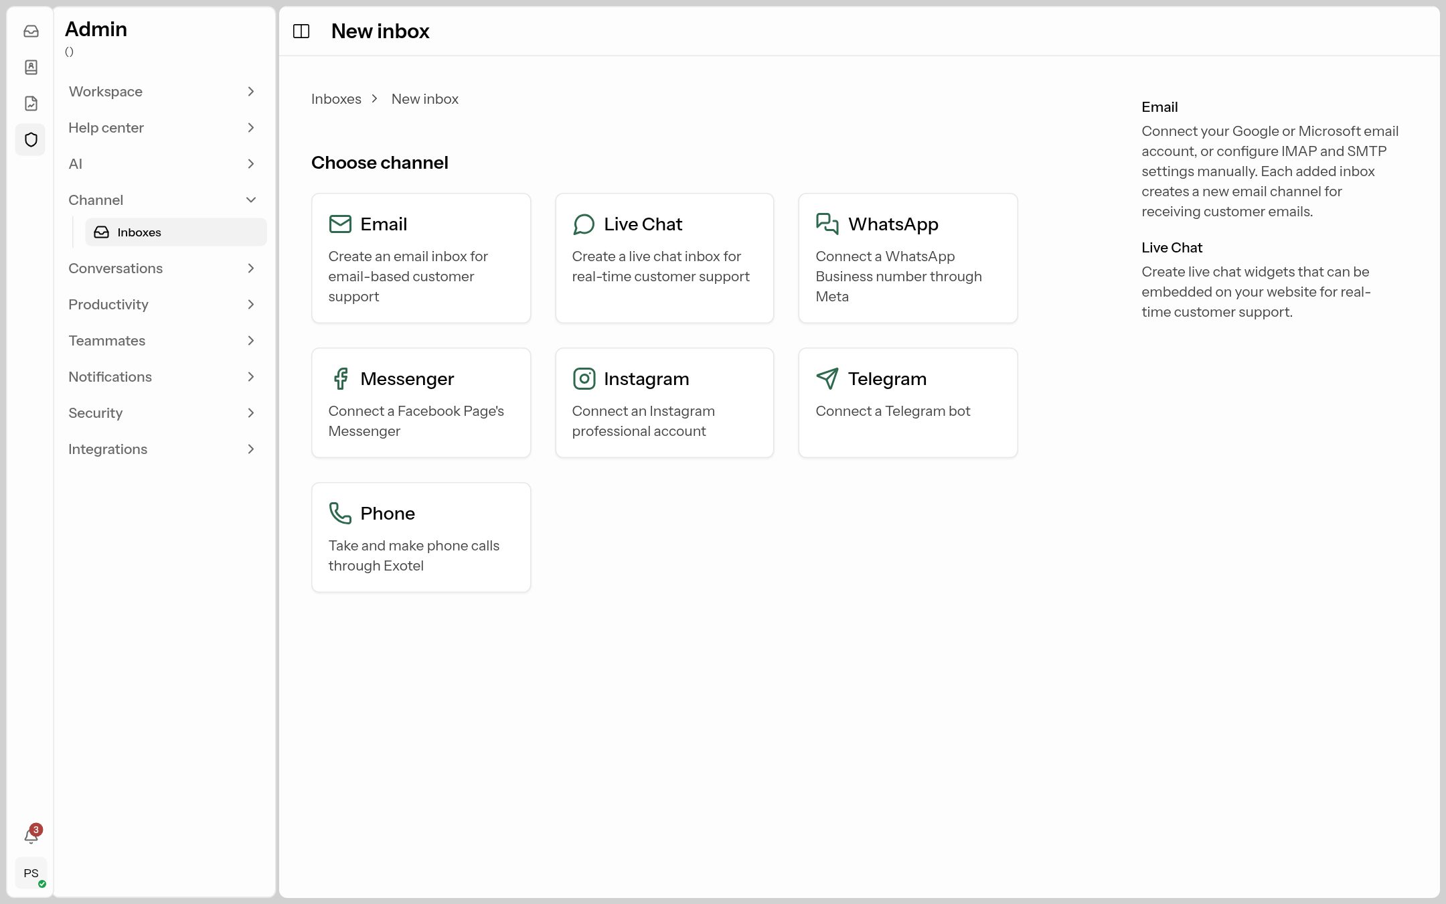Click the Email envelope icon
1446x904 pixels.
click(x=340, y=224)
